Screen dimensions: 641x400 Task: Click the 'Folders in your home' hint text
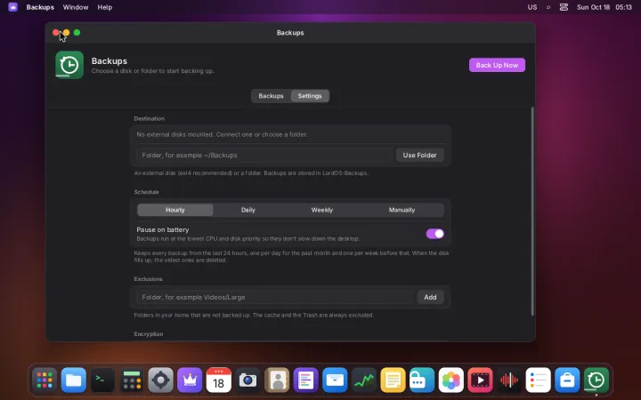click(x=254, y=315)
